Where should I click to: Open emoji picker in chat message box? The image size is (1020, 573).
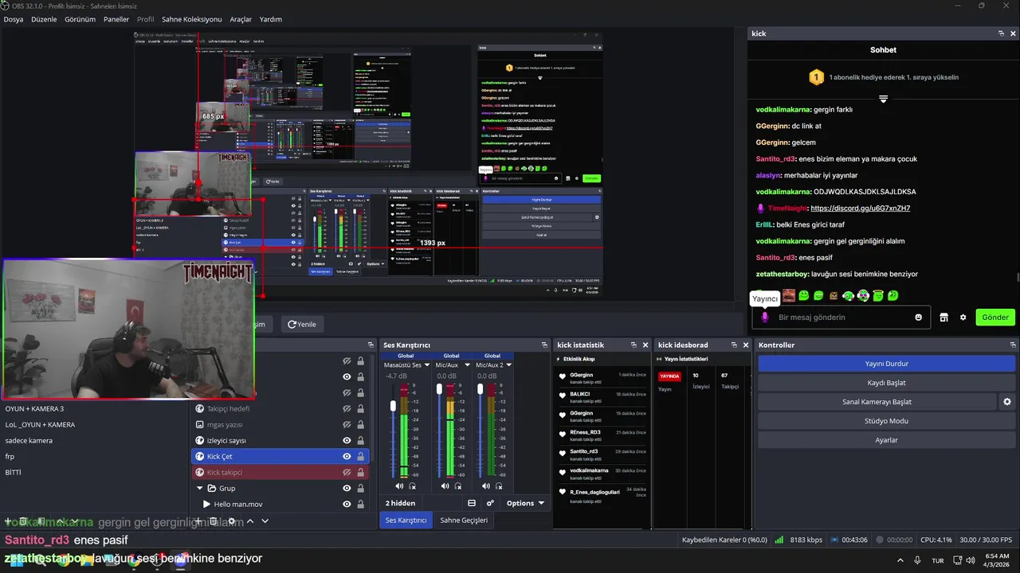tap(919, 318)
